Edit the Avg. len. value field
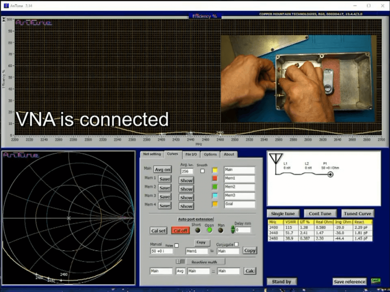This screenshot has width=390, height=292. coord(186,171)
